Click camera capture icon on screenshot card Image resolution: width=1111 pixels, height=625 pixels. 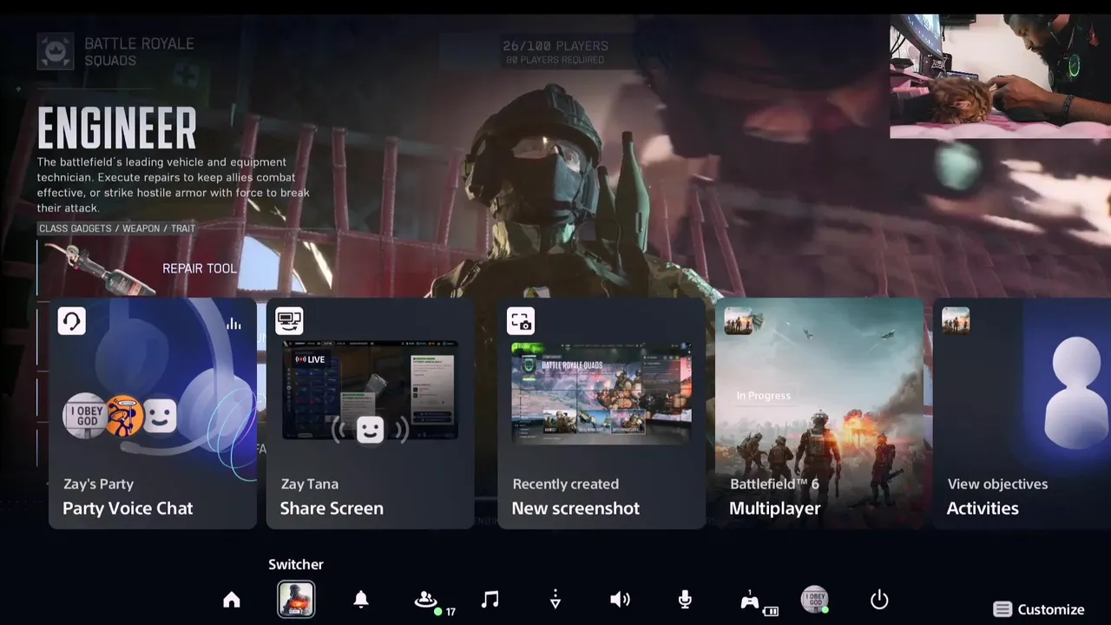pyautogui.click(x=521, y=321)
